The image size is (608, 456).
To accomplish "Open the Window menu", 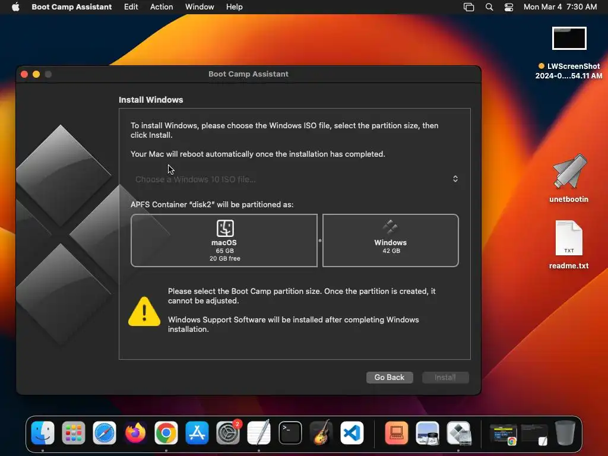I will (x=199, y=7).
